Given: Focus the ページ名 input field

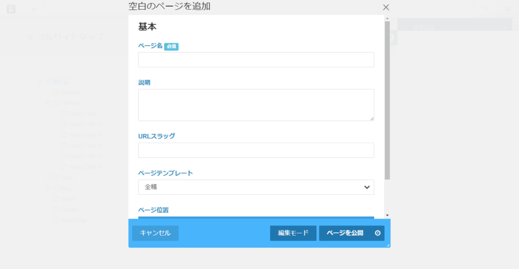Looking at the screenshot, I should (x=256, y=60).
